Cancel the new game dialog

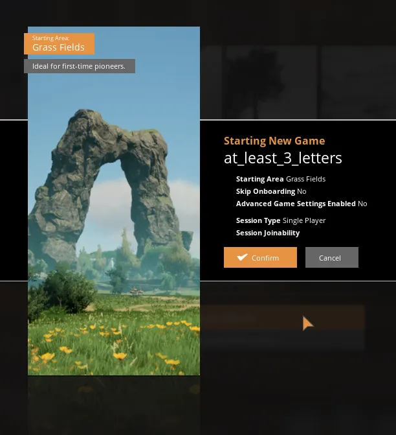(x=332, y=257)
